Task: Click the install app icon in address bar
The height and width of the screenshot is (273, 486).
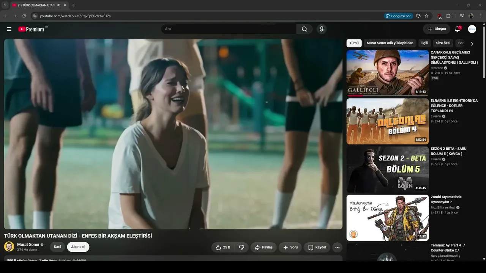Action: click(x=418, y=16)
